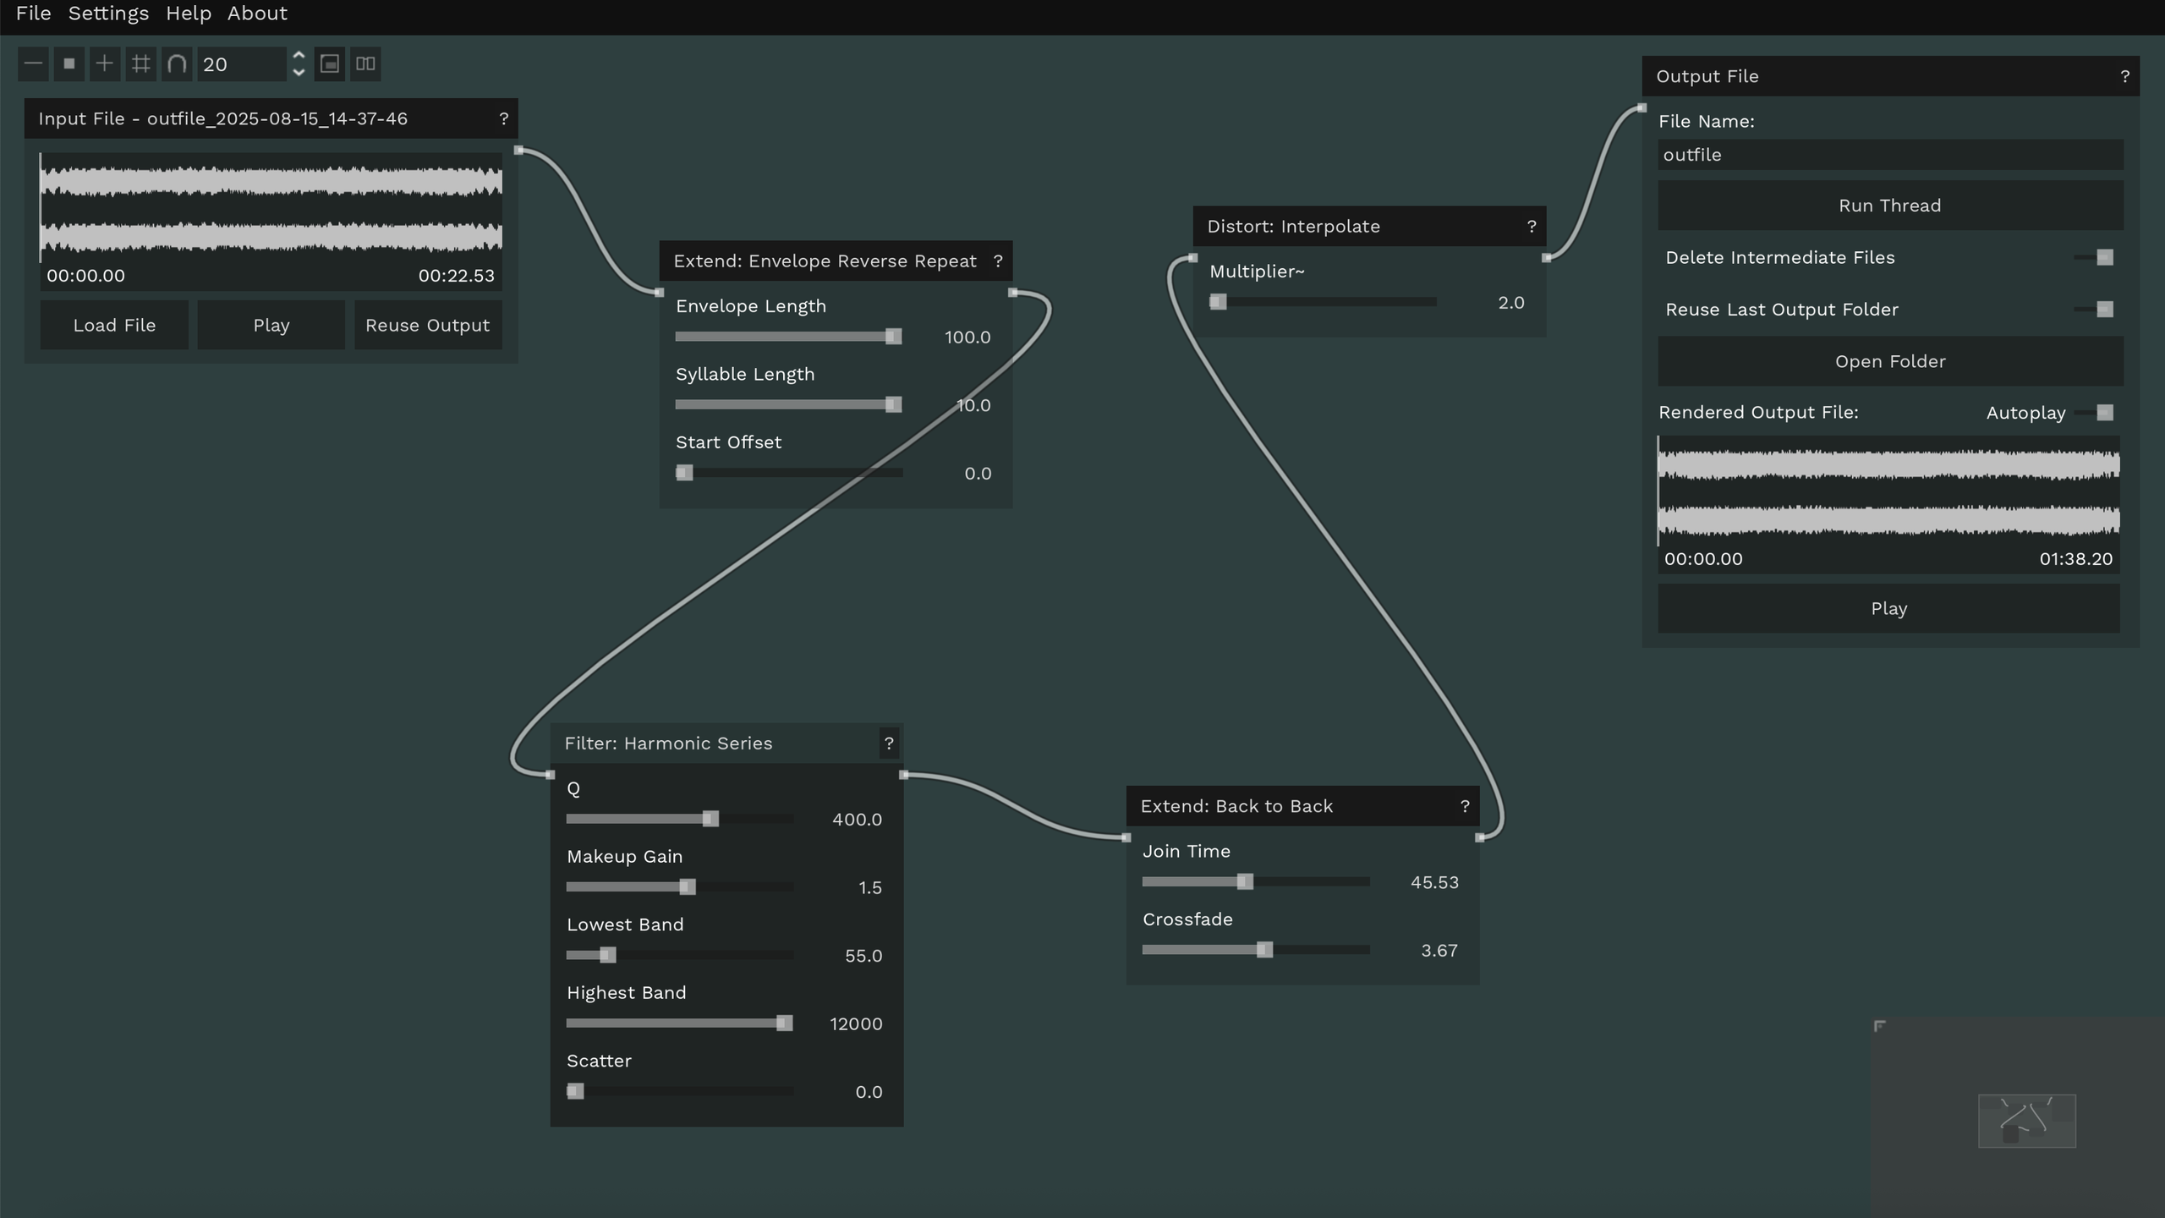Screen dimensions: 2165x1218
Task: Click the up stepper arrow beside the 20 field
Action: click(x=298, y=55)
